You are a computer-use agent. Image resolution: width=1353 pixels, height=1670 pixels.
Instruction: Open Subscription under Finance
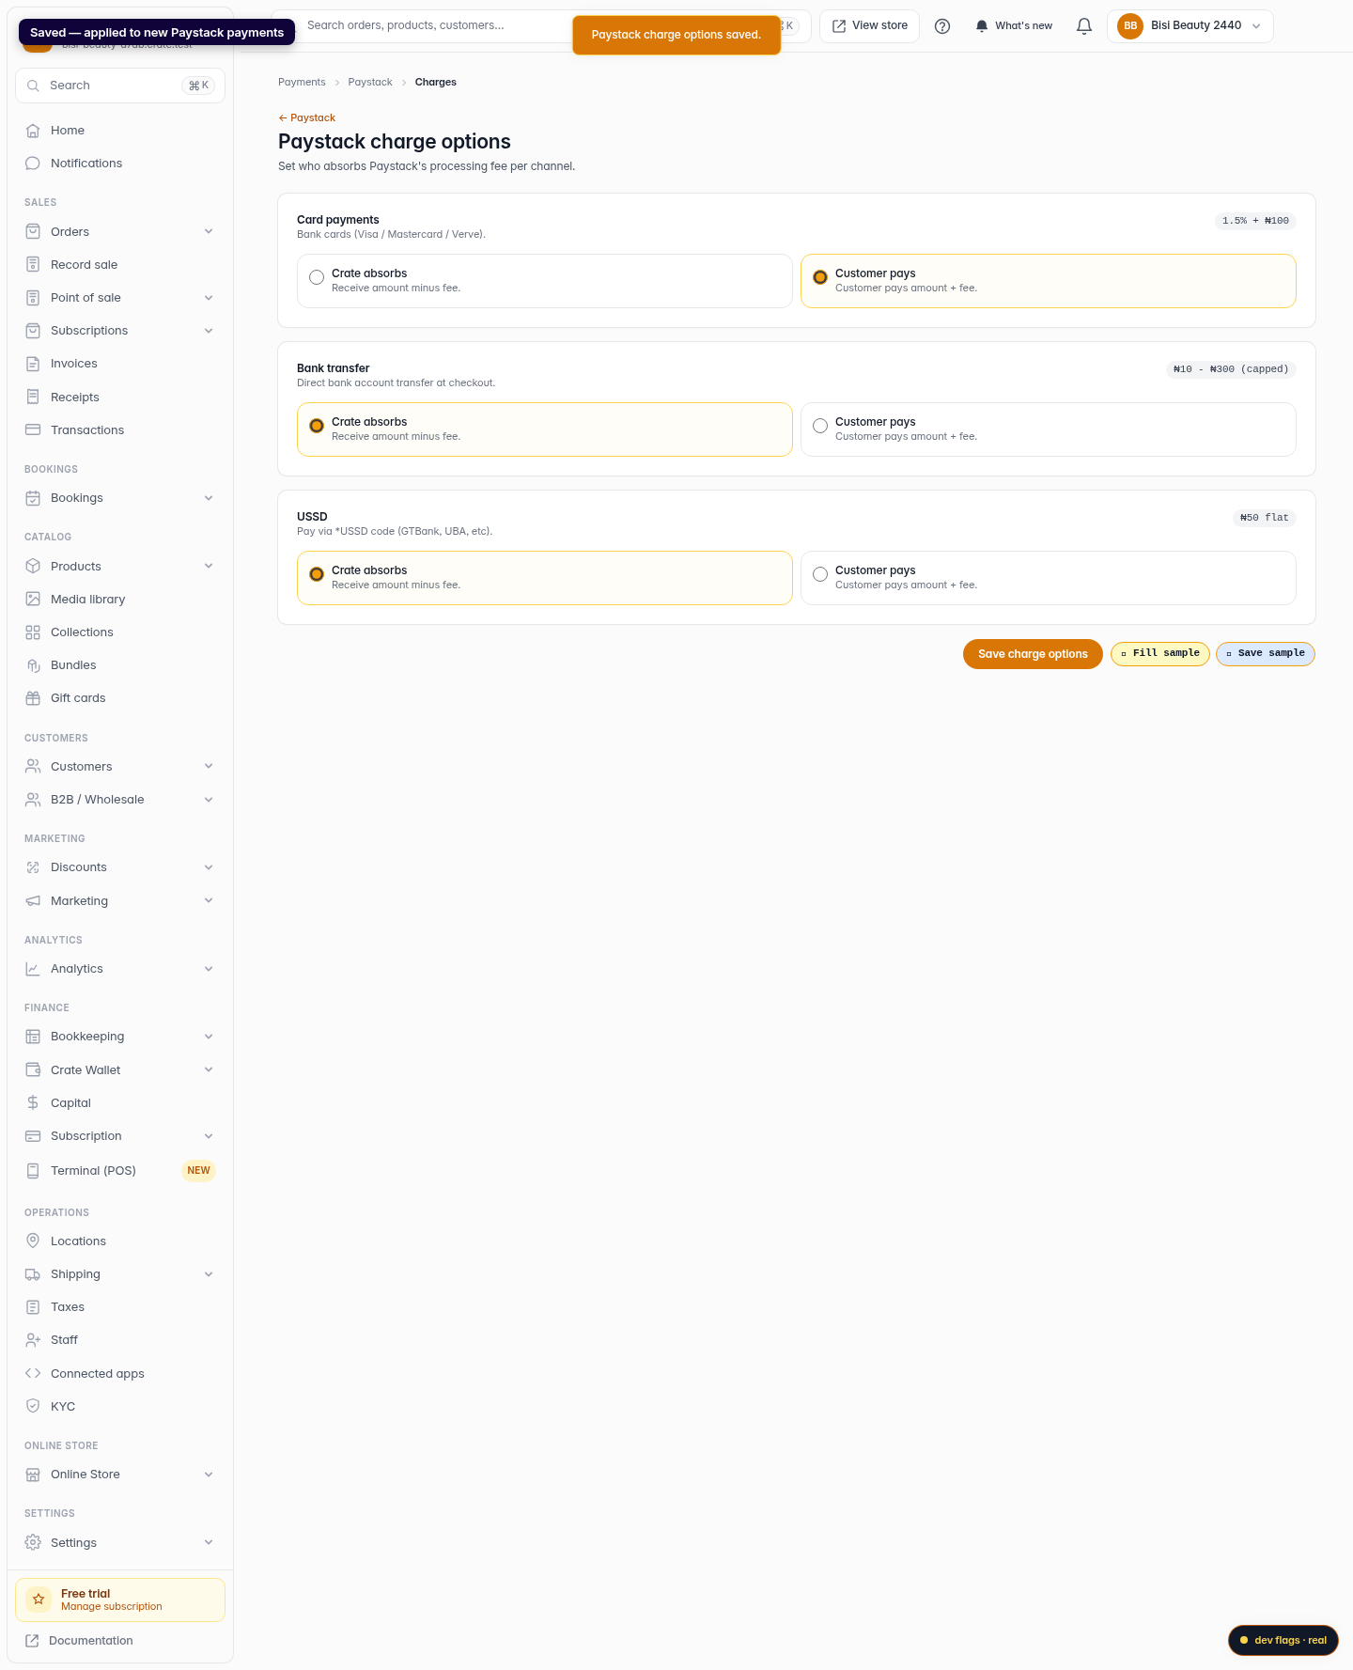tap(120, 1136)
